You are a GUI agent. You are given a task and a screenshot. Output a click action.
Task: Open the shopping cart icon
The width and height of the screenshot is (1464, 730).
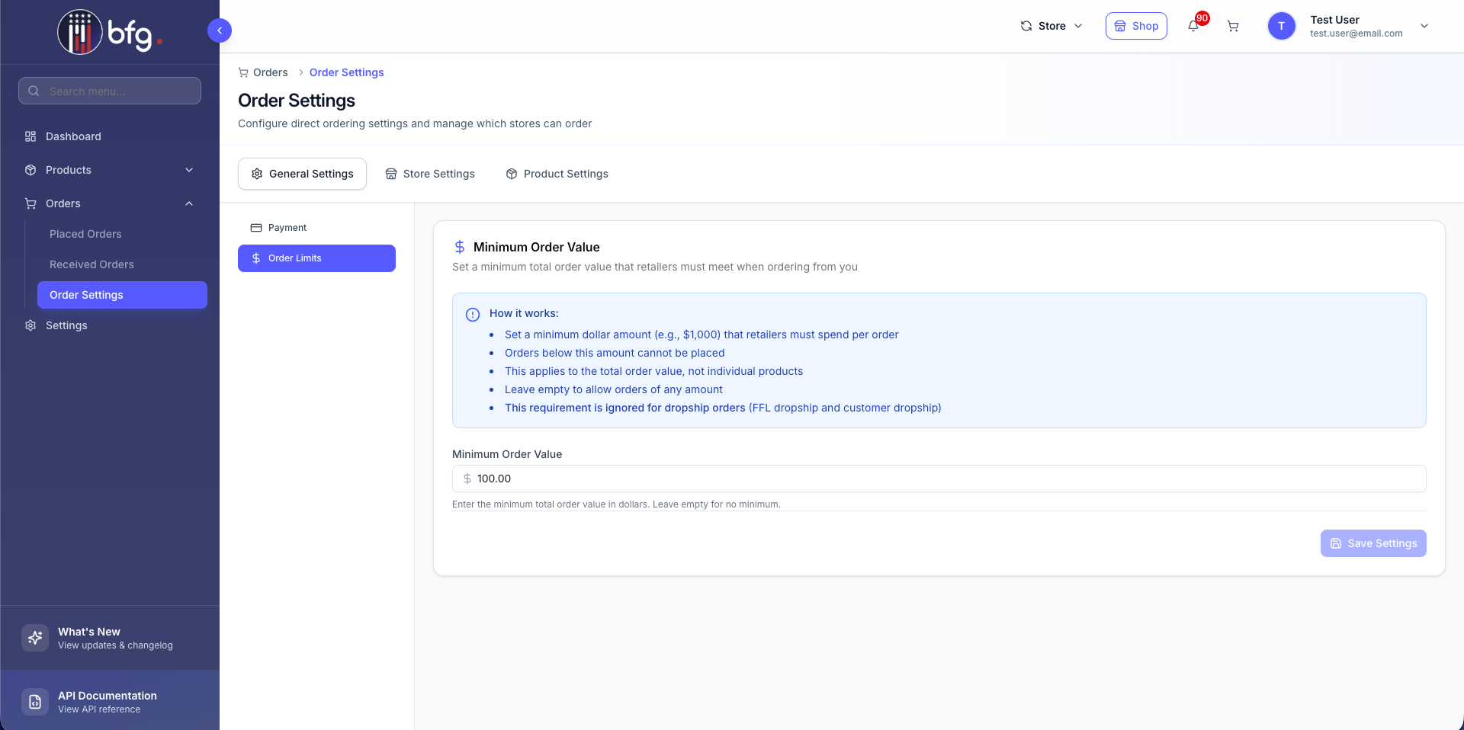(1233, 26)
